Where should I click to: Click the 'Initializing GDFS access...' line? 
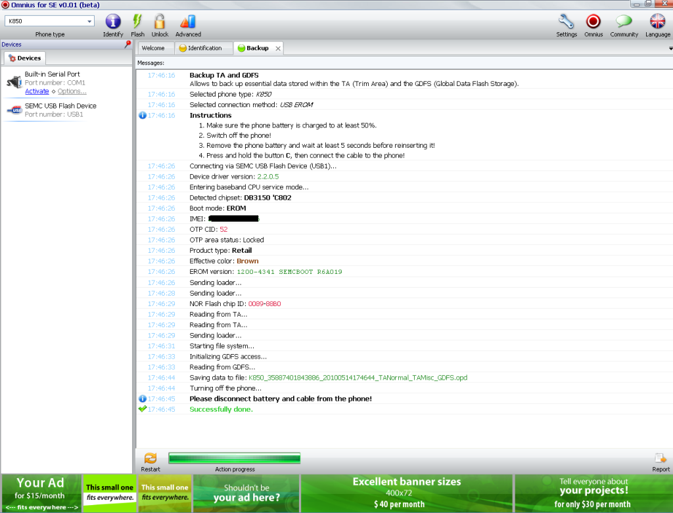[x=228, y=357]
